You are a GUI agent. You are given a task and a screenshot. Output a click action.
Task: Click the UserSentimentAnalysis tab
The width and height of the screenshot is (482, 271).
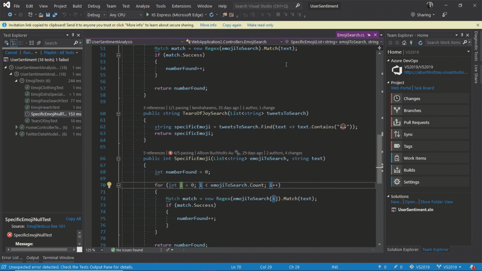[x=112, y=41]
